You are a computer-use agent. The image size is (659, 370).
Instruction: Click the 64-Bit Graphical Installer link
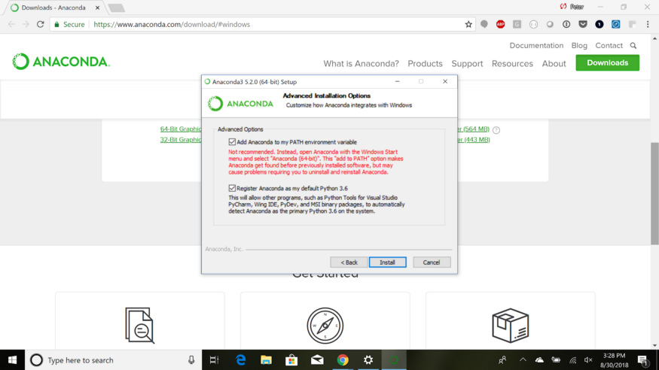pos(181,129)
